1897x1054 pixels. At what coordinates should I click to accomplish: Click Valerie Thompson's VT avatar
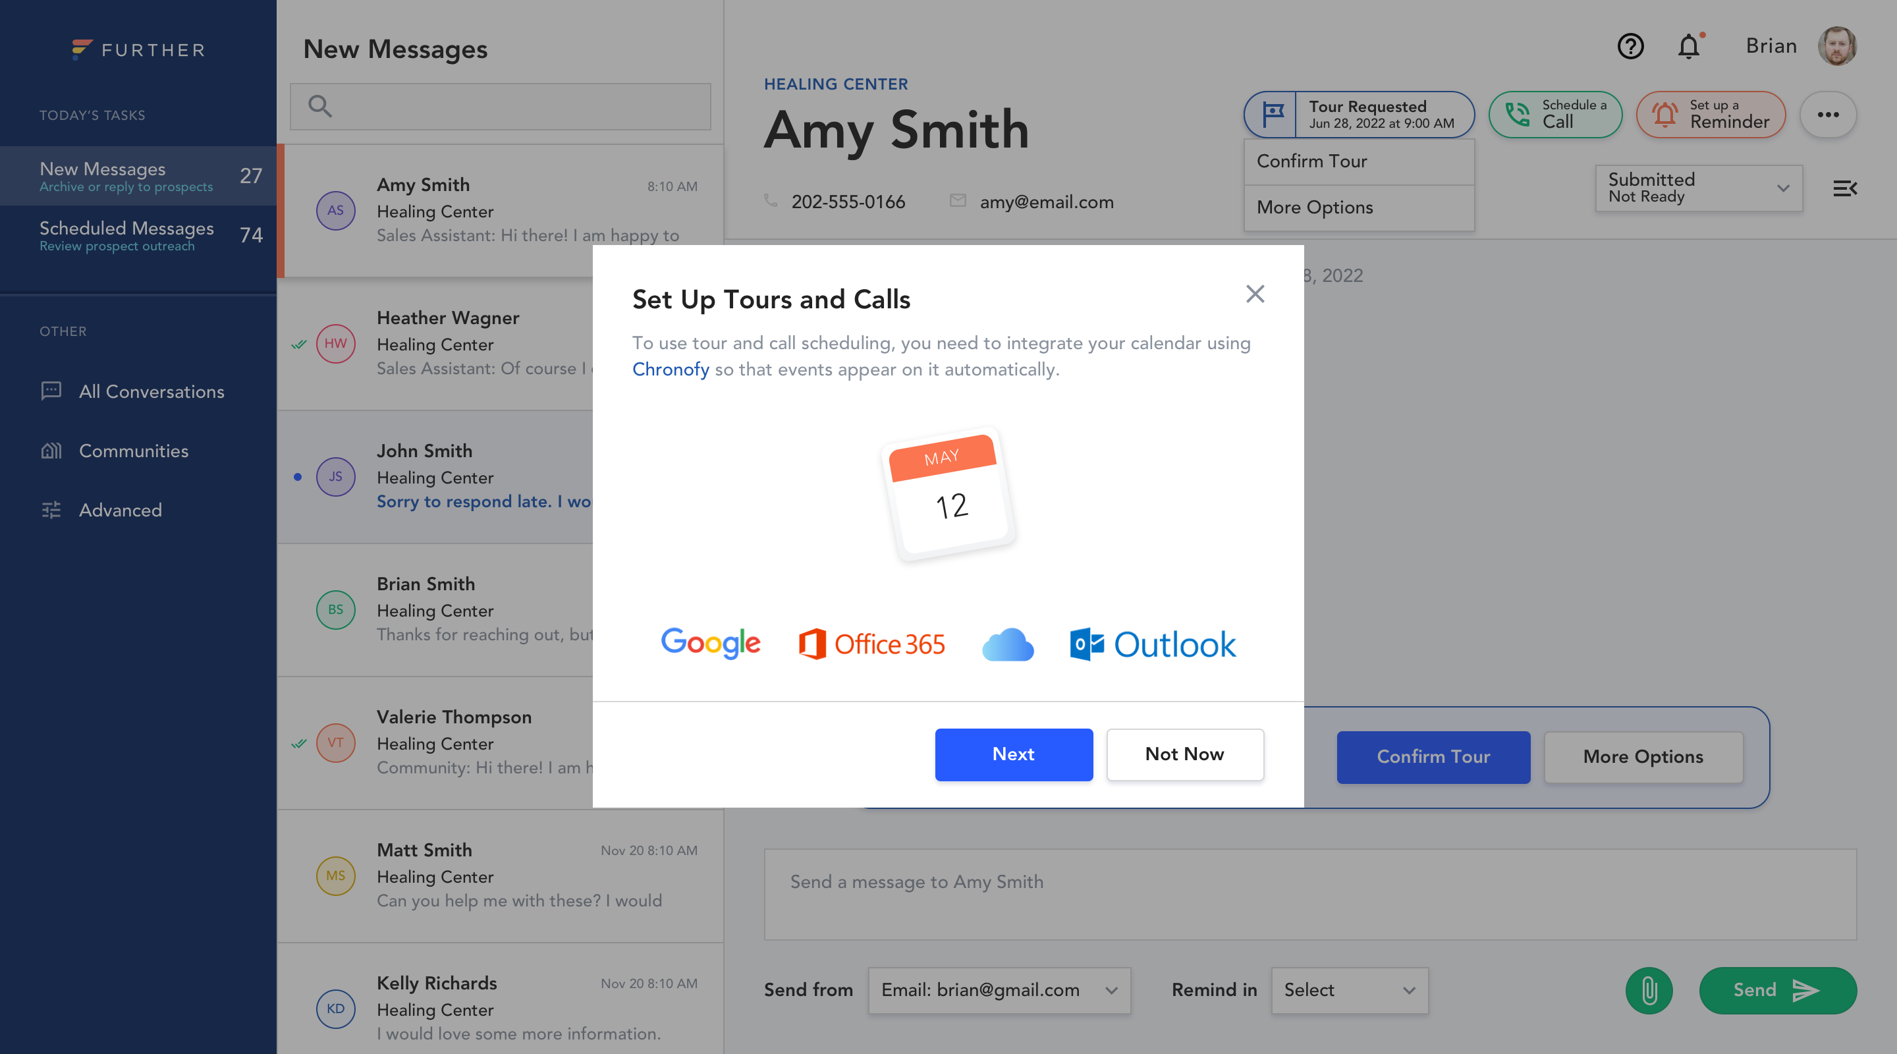coord(335,742)
